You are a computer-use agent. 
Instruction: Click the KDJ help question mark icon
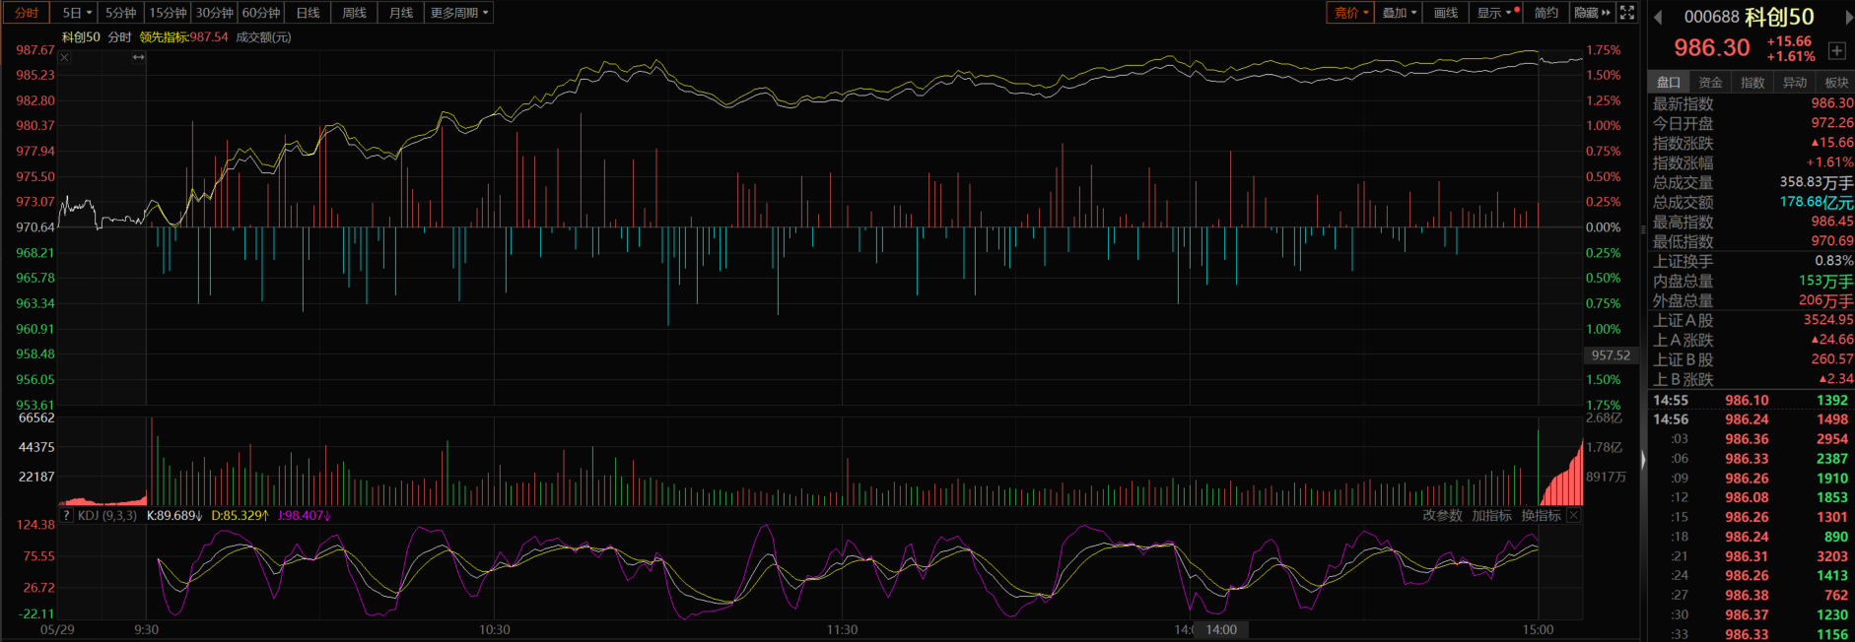coord(66,516)
